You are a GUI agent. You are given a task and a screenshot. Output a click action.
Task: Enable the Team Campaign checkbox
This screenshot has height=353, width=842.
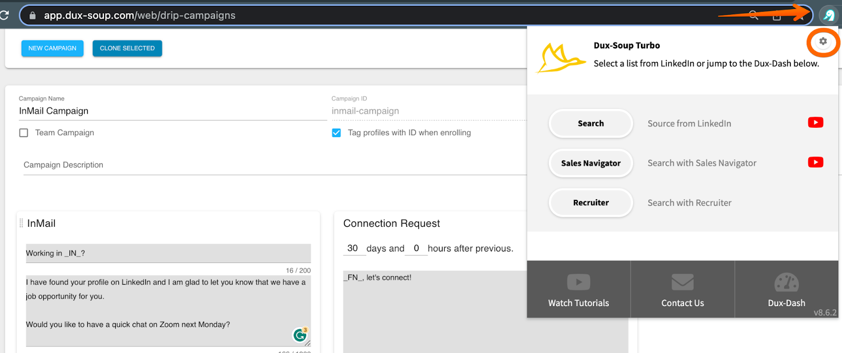(x=24, y=133)
